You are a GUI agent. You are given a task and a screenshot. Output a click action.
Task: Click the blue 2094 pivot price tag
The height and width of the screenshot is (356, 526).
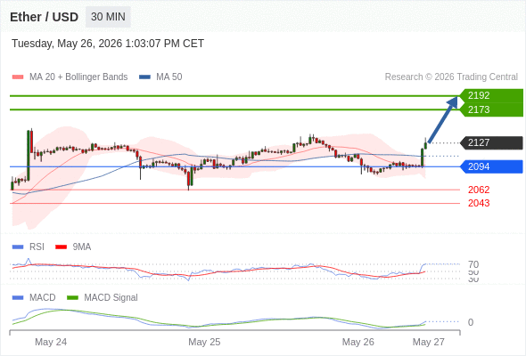coord(491,166)
